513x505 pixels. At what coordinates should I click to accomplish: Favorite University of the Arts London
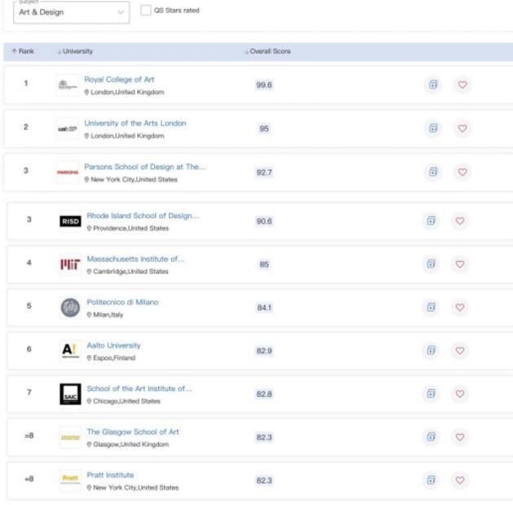point(462,128)
